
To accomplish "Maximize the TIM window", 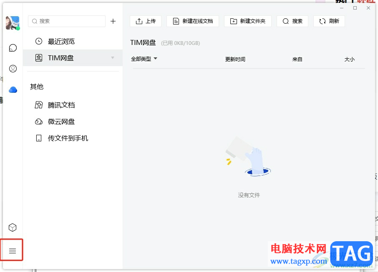I will [355, 8].
